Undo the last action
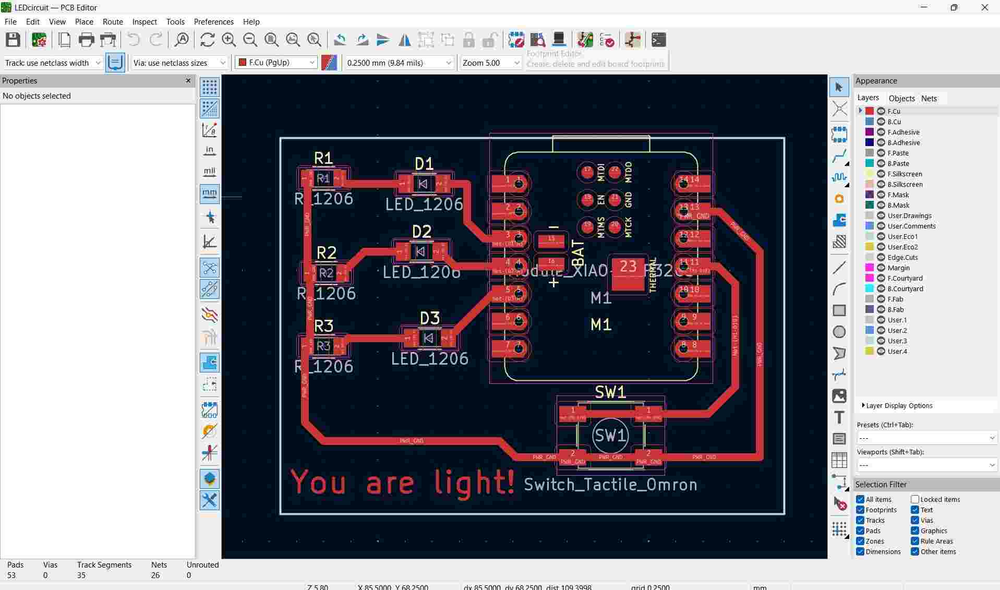The image size is (1000, 590). pos(133,40)
